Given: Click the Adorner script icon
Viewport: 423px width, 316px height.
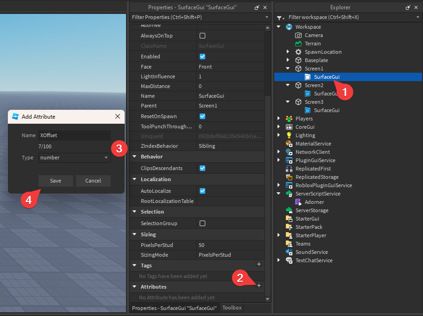Looking at the screenshot, I should (x=299, y=202).
